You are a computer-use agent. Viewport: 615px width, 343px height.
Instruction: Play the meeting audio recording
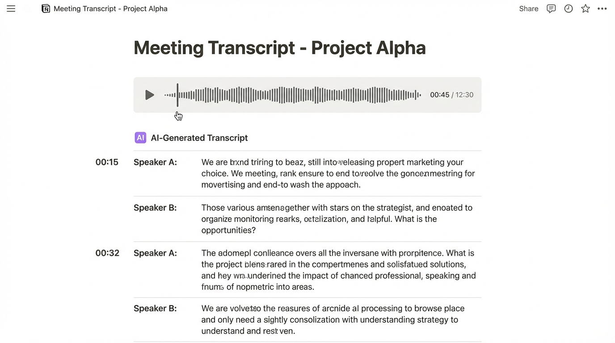[149, 95]
